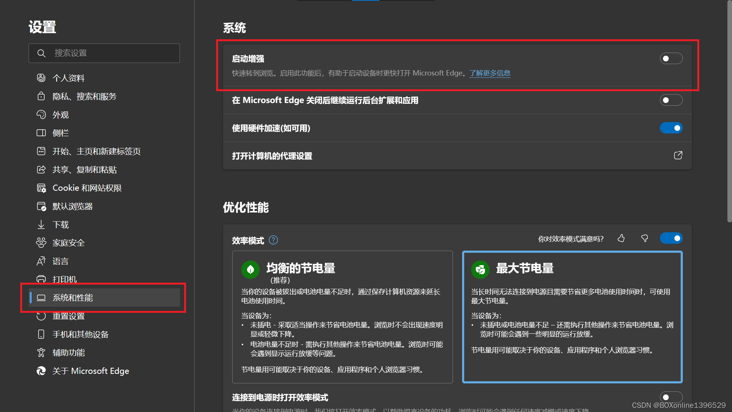Click the icon beside 开始、主页和新建标签页
732x412 pixels.
point(41,151)
